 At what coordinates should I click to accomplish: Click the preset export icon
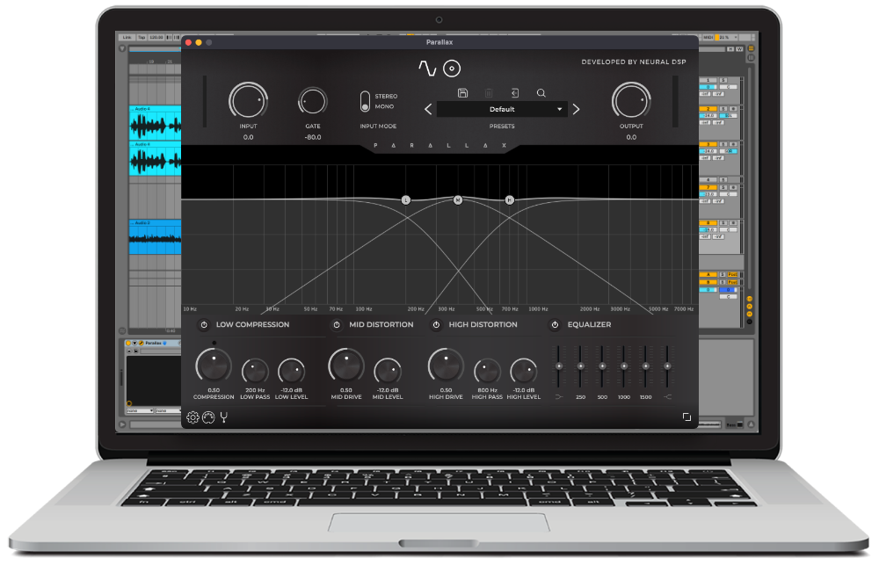tap(514, 93)
